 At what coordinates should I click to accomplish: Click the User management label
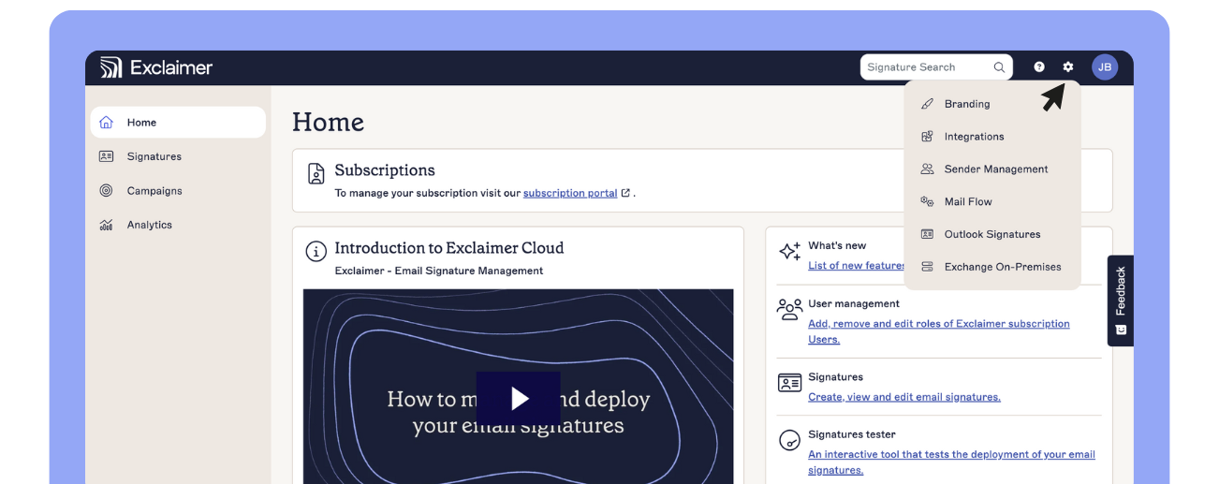click(x=854, y=303)
